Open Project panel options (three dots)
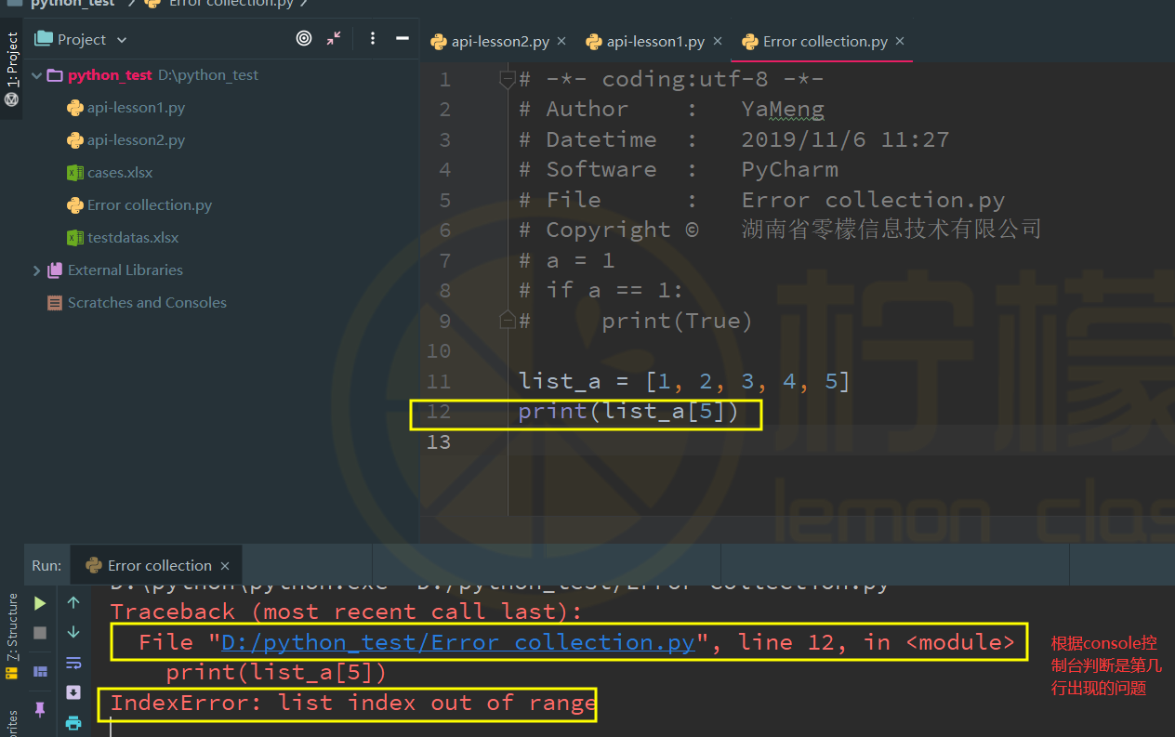 coord(373,39)
